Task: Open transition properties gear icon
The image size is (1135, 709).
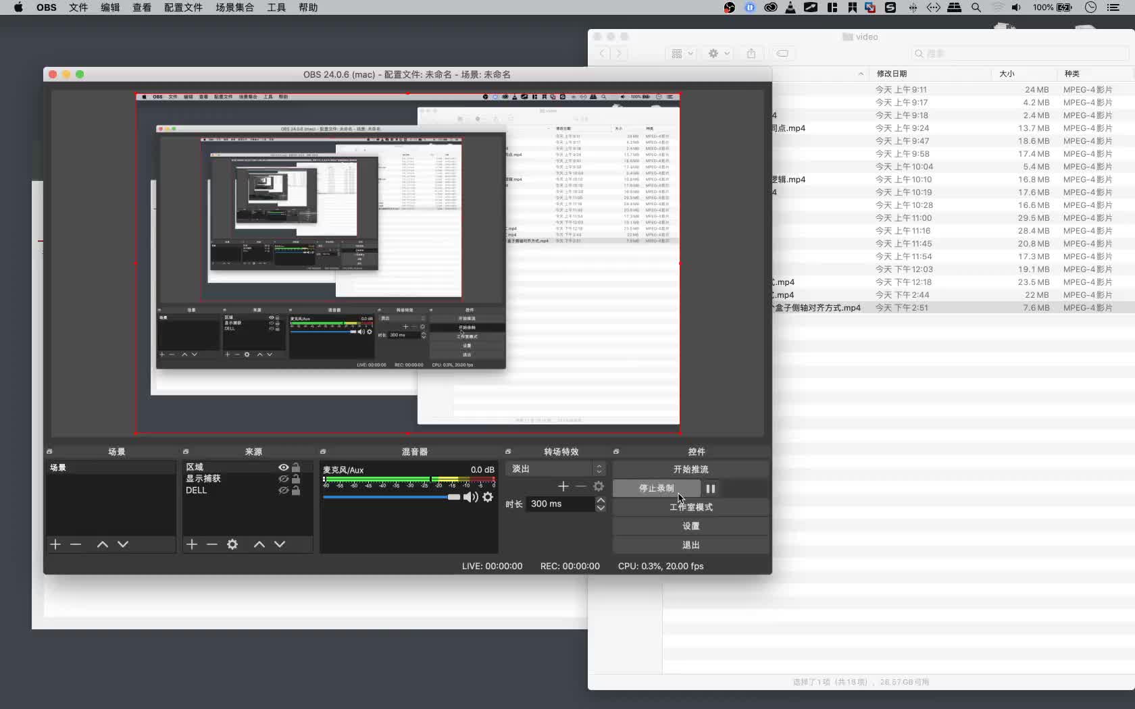Action: click(x=599, y=486)
